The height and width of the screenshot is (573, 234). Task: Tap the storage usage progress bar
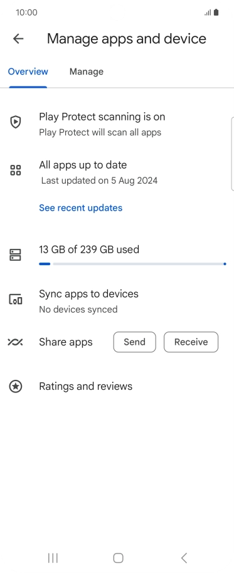[133, 264]
